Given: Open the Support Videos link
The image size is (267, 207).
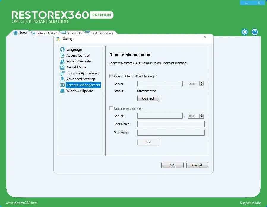Looking at the screenshot, I should pyautogui.click(x=250, y=203).
